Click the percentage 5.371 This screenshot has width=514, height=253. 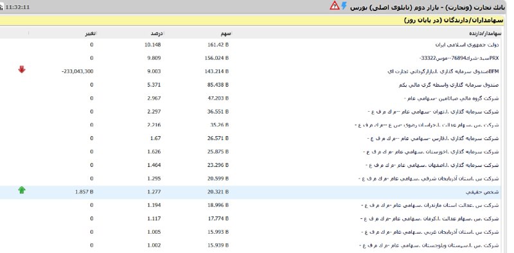[154, 85]
